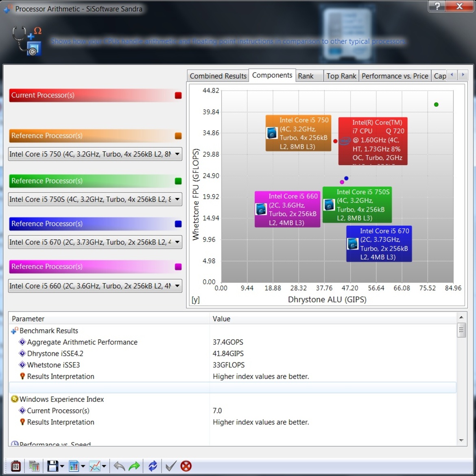Refresh results with the blue arrows icon
The image size is (476, 476).
(153, 466)
